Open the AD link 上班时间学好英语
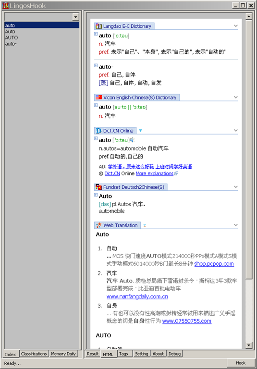 (x=174, y=167)
